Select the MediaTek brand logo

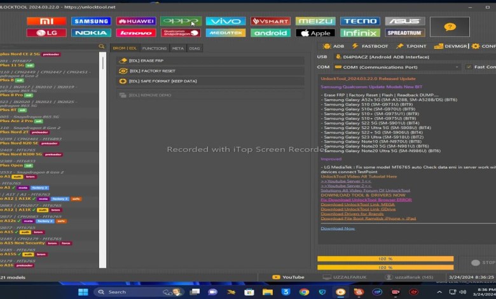226,33
